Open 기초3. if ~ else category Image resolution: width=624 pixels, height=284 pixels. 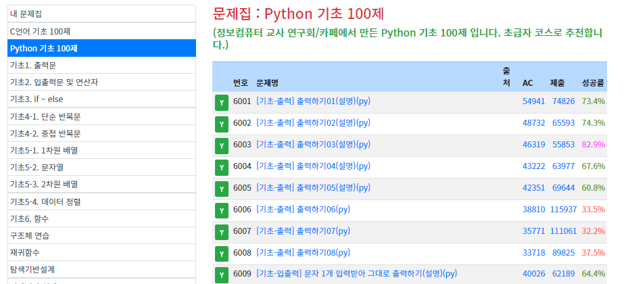click(101, 99)
